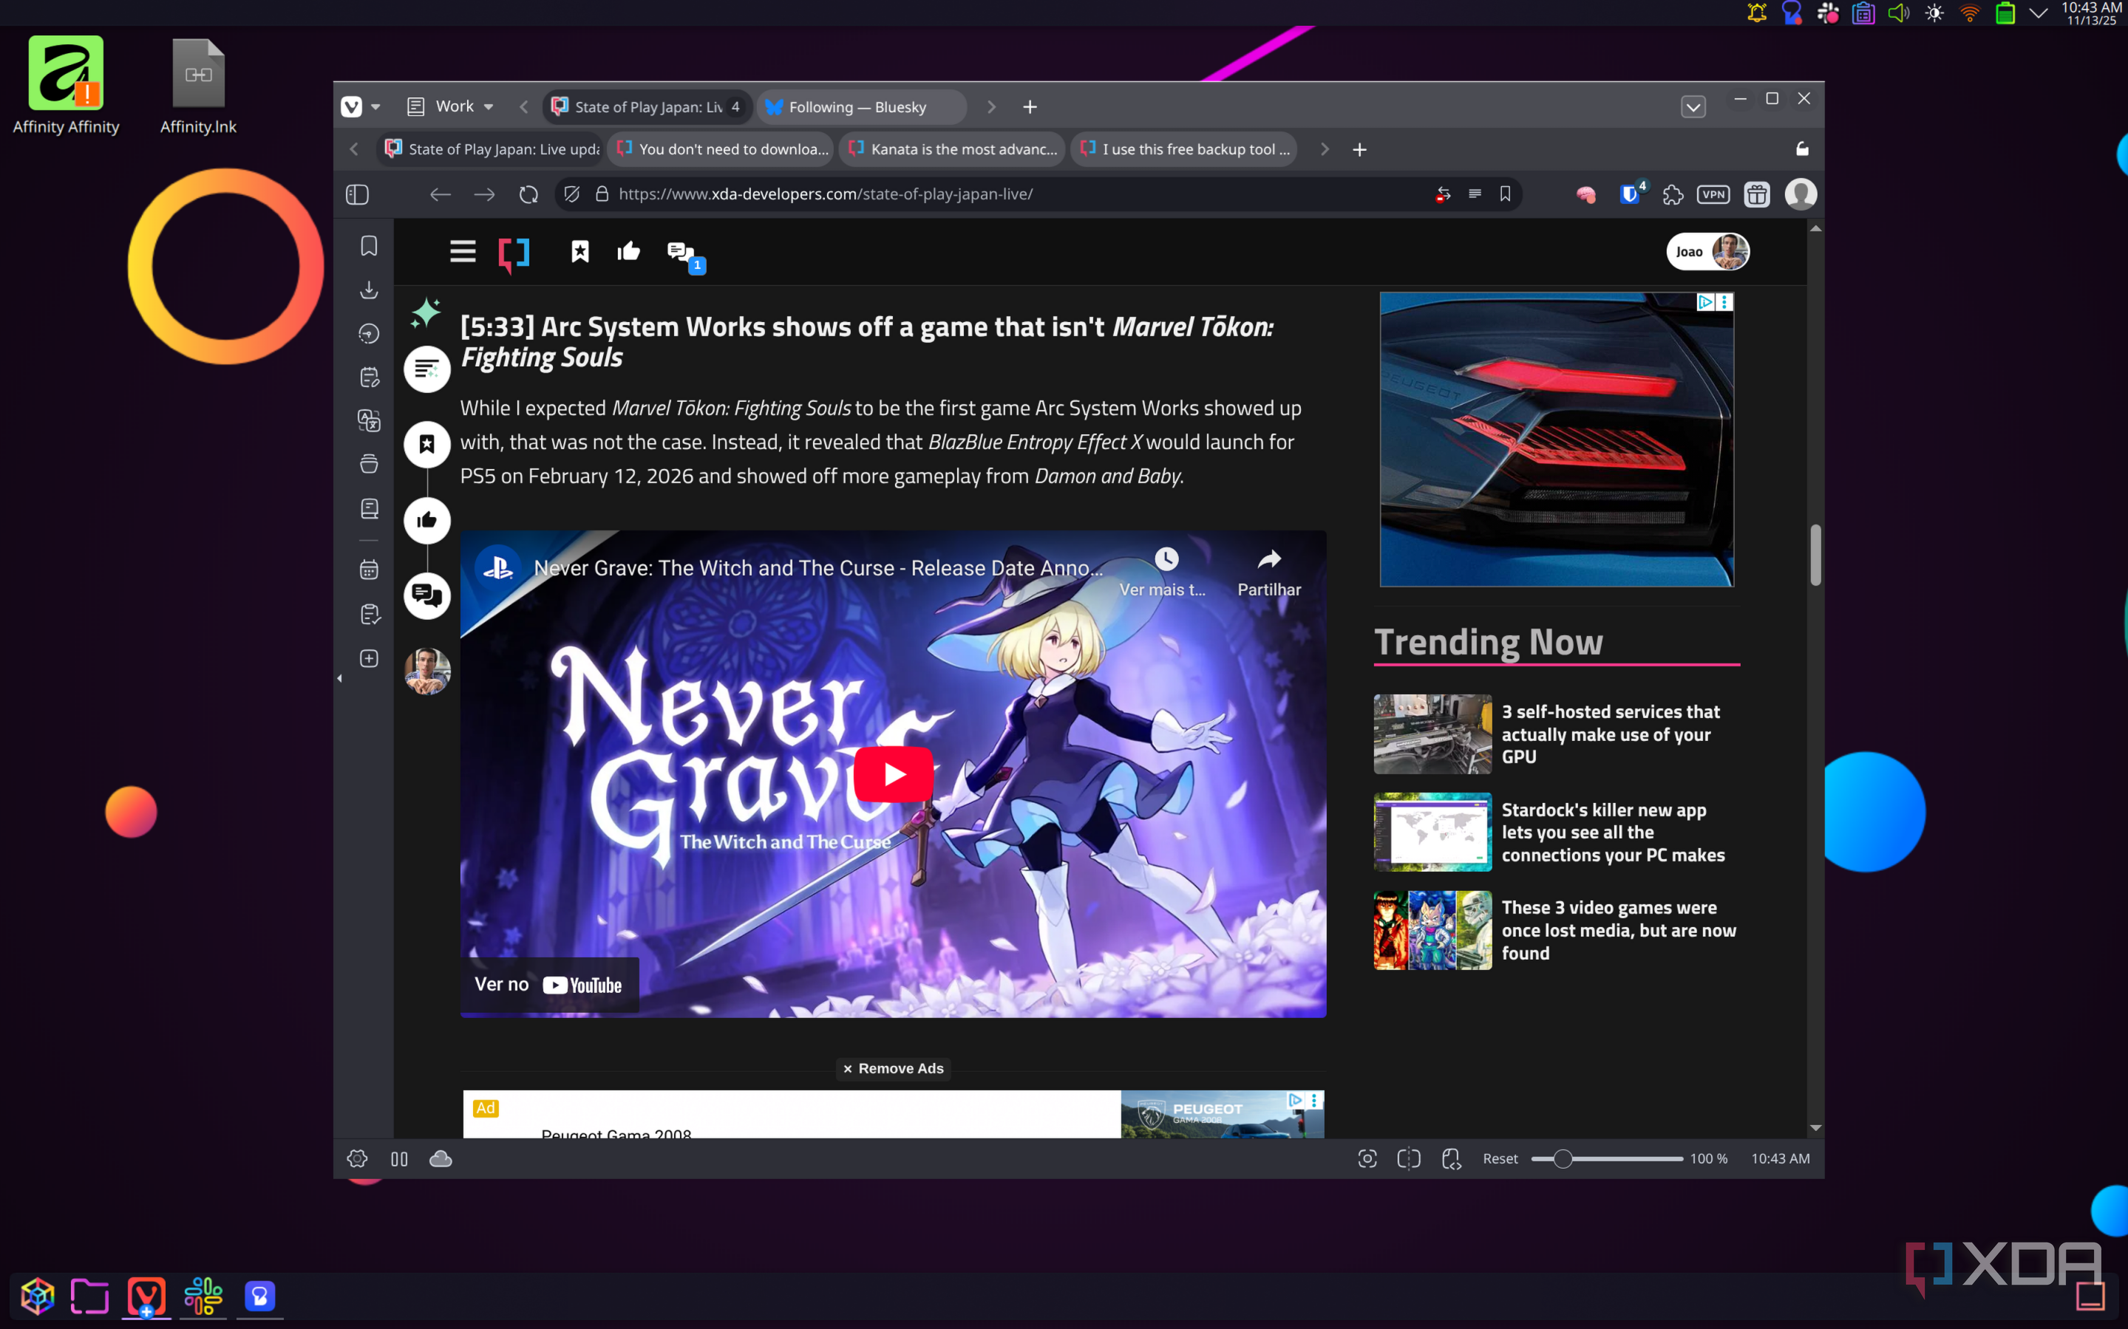Add a web panel with plus icon
Viewport: 2128px width, 1329px height.
[370, 658]
